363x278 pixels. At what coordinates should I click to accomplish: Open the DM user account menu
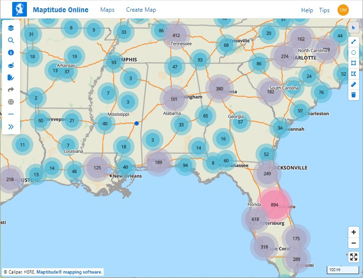(343, 10)
